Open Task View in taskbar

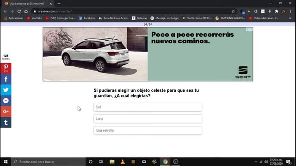(x=101, y=162)
